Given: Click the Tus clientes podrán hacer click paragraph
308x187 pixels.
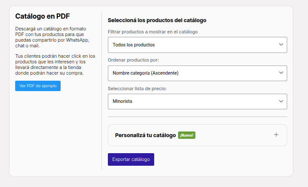Looking at the screenshot, I should (x=55, y=65).
